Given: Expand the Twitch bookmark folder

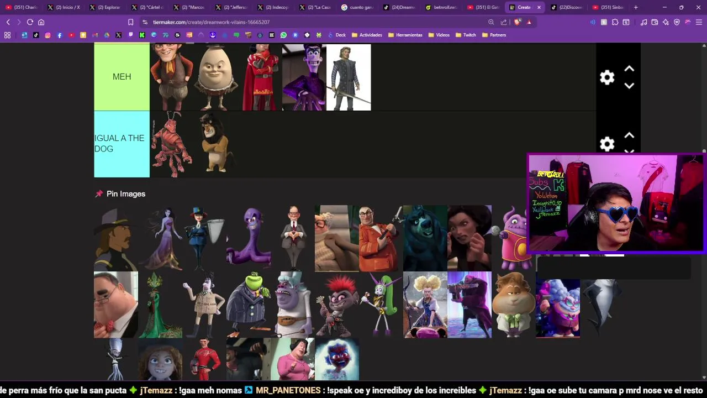Looking at the screenshot, I should (466, 35).
